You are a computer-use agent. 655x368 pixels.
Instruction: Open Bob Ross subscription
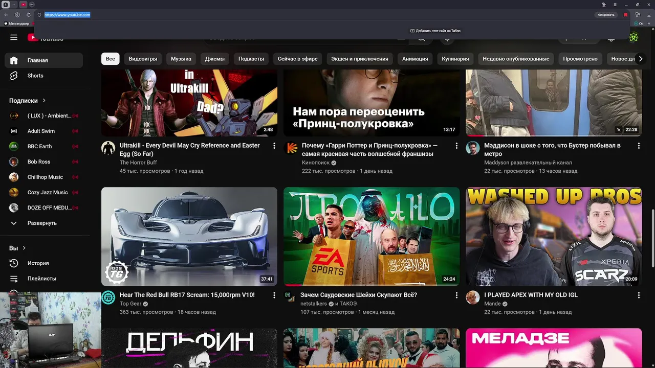coord(44,162)
